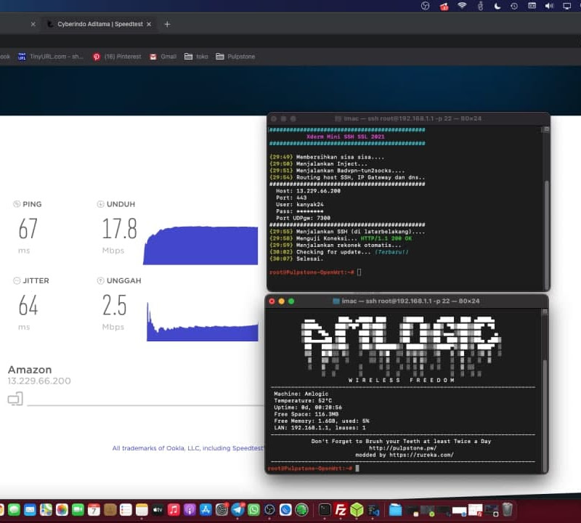Click the LAN: 192.168.1.1 line in the terminal
The height and width of the screenshot is (523, 581).
320,428
